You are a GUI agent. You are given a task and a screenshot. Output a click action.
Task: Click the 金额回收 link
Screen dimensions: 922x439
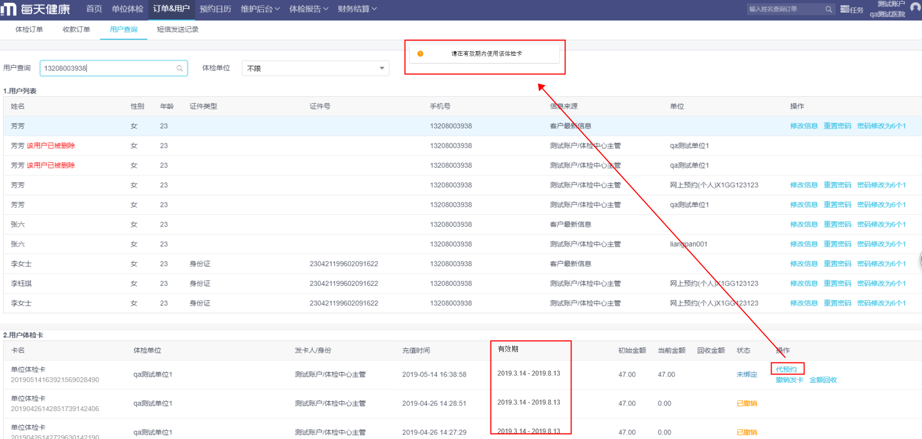(824, 380)
